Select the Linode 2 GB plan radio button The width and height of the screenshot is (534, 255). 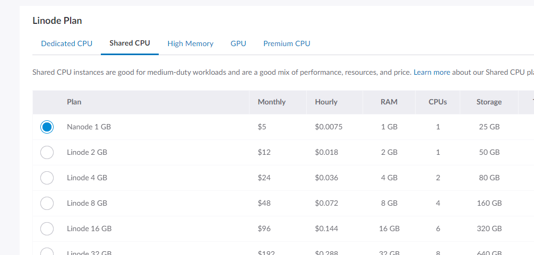click(47, 152)
